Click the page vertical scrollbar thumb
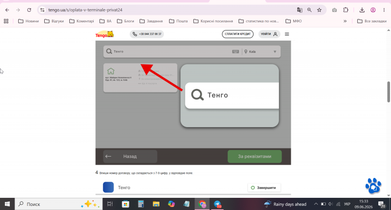This screenshot has height=210, width=391. [388, 92]
